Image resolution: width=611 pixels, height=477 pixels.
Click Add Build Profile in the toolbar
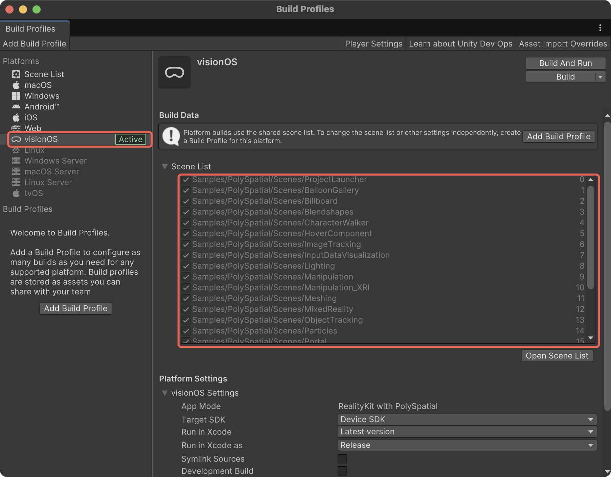[x=35, y=44]
